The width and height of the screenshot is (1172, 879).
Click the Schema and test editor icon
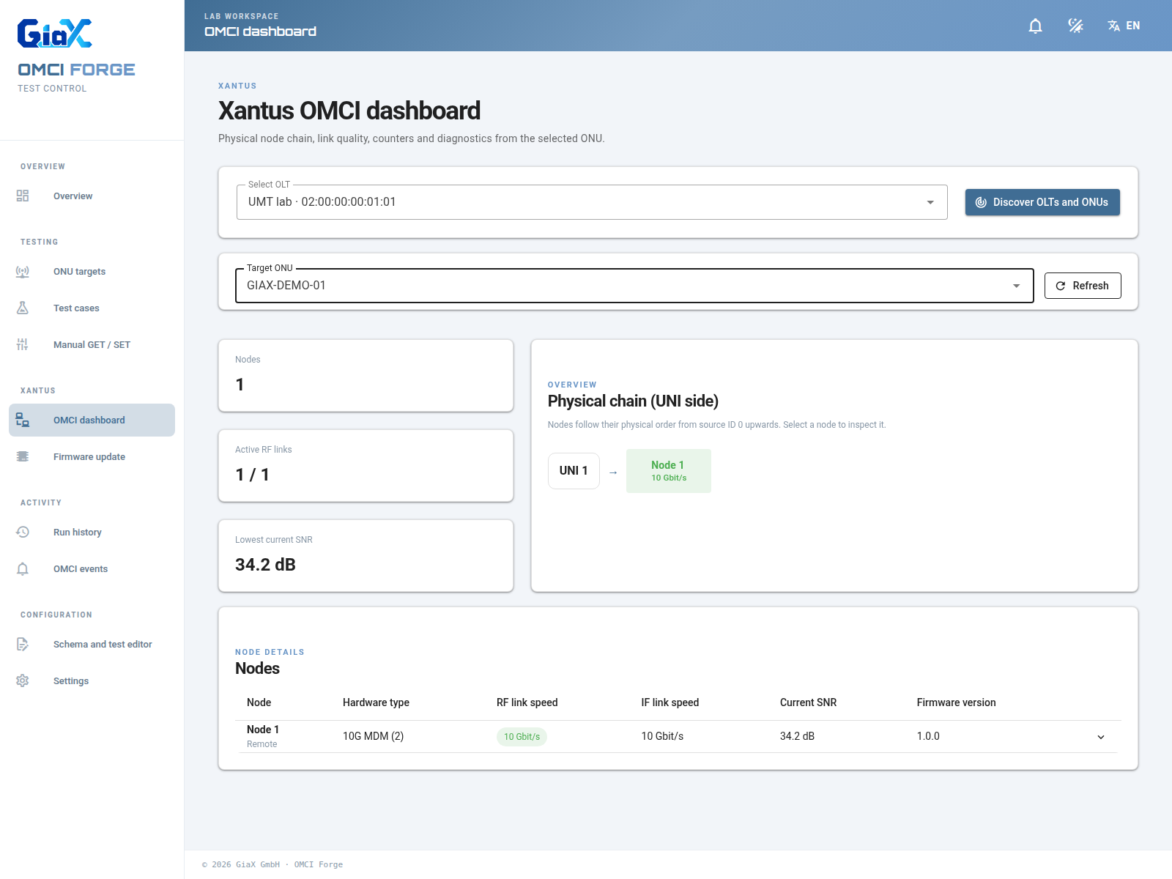click(23, 645)
